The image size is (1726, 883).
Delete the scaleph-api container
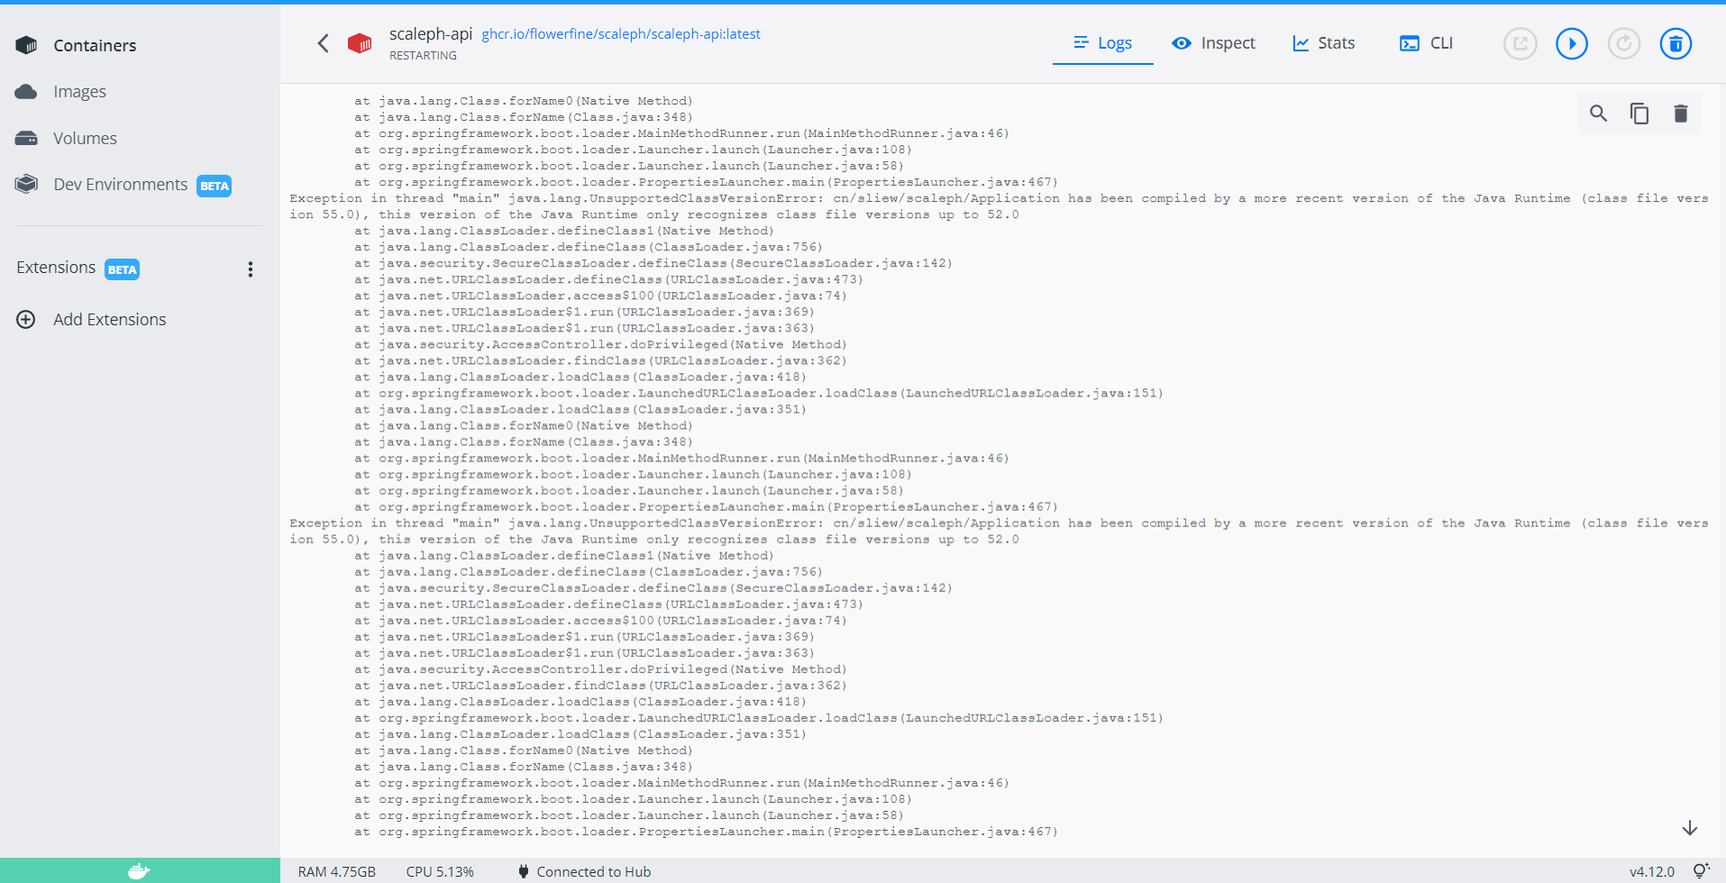[1676, 42]
